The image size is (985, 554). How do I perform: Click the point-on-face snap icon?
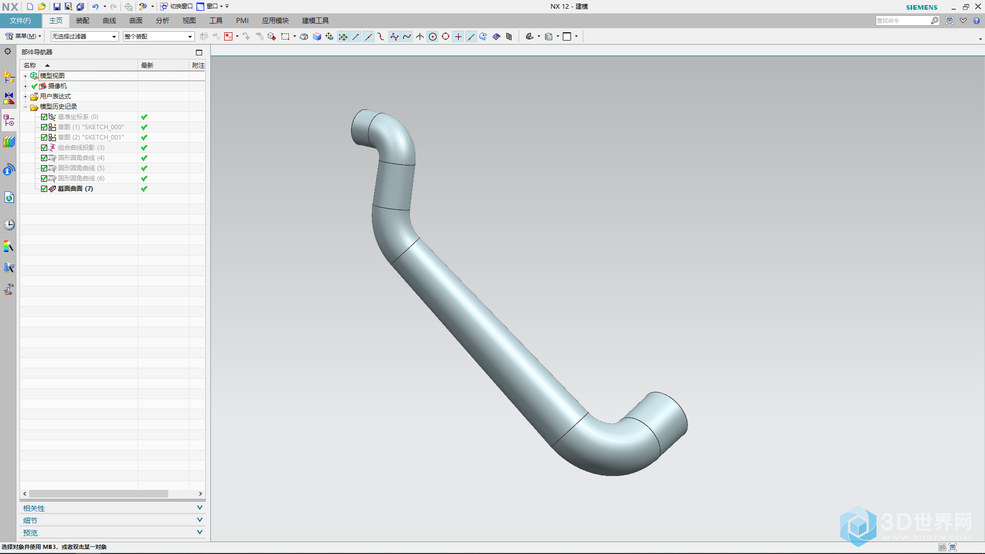coord(483,36)
